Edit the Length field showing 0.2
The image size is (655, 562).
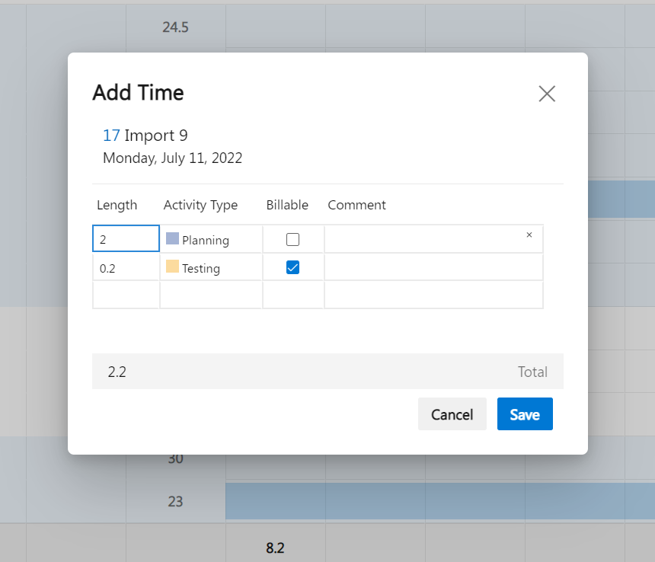coord(126,267)
